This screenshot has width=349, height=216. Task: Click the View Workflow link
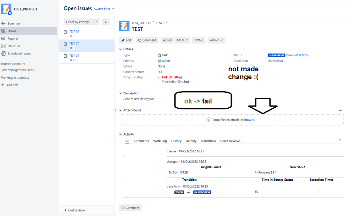click(x=297, y=55)
